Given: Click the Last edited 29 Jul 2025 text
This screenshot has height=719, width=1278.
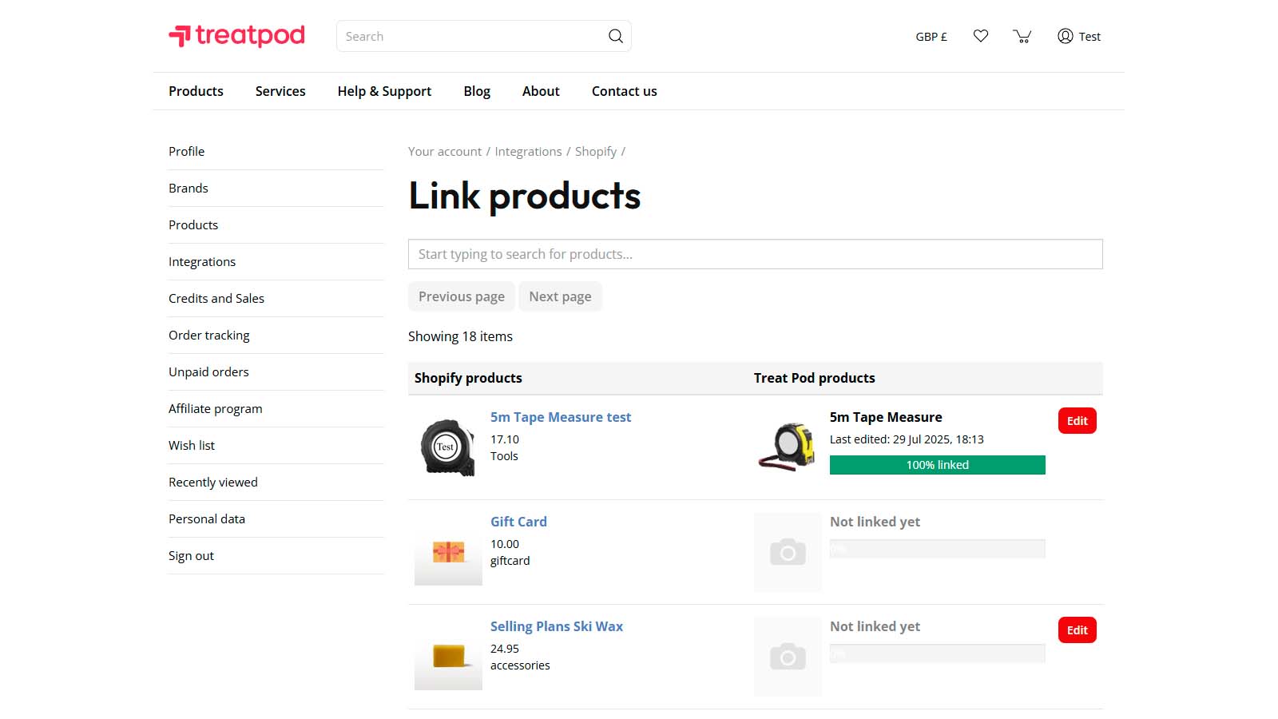Looking at the screenshot, I should pyautogui.click(x=907, y=439).
